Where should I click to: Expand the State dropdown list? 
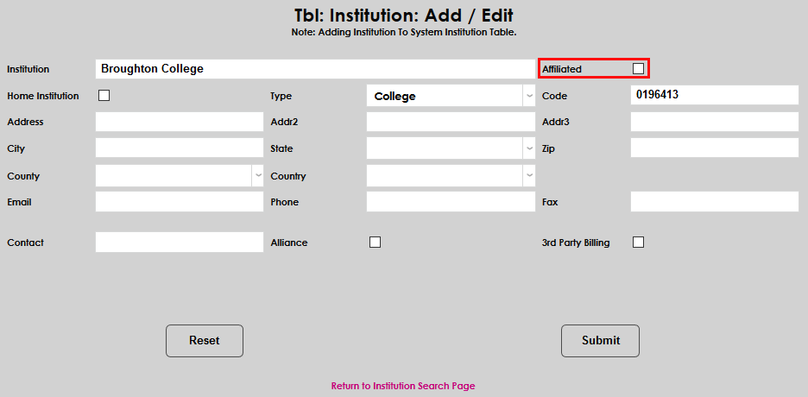point(451,148)
